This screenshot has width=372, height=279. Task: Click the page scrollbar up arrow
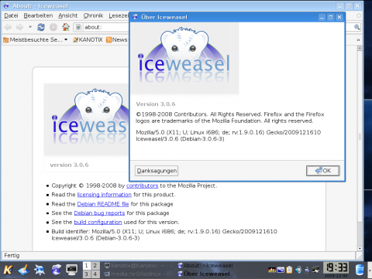point(360,48)
